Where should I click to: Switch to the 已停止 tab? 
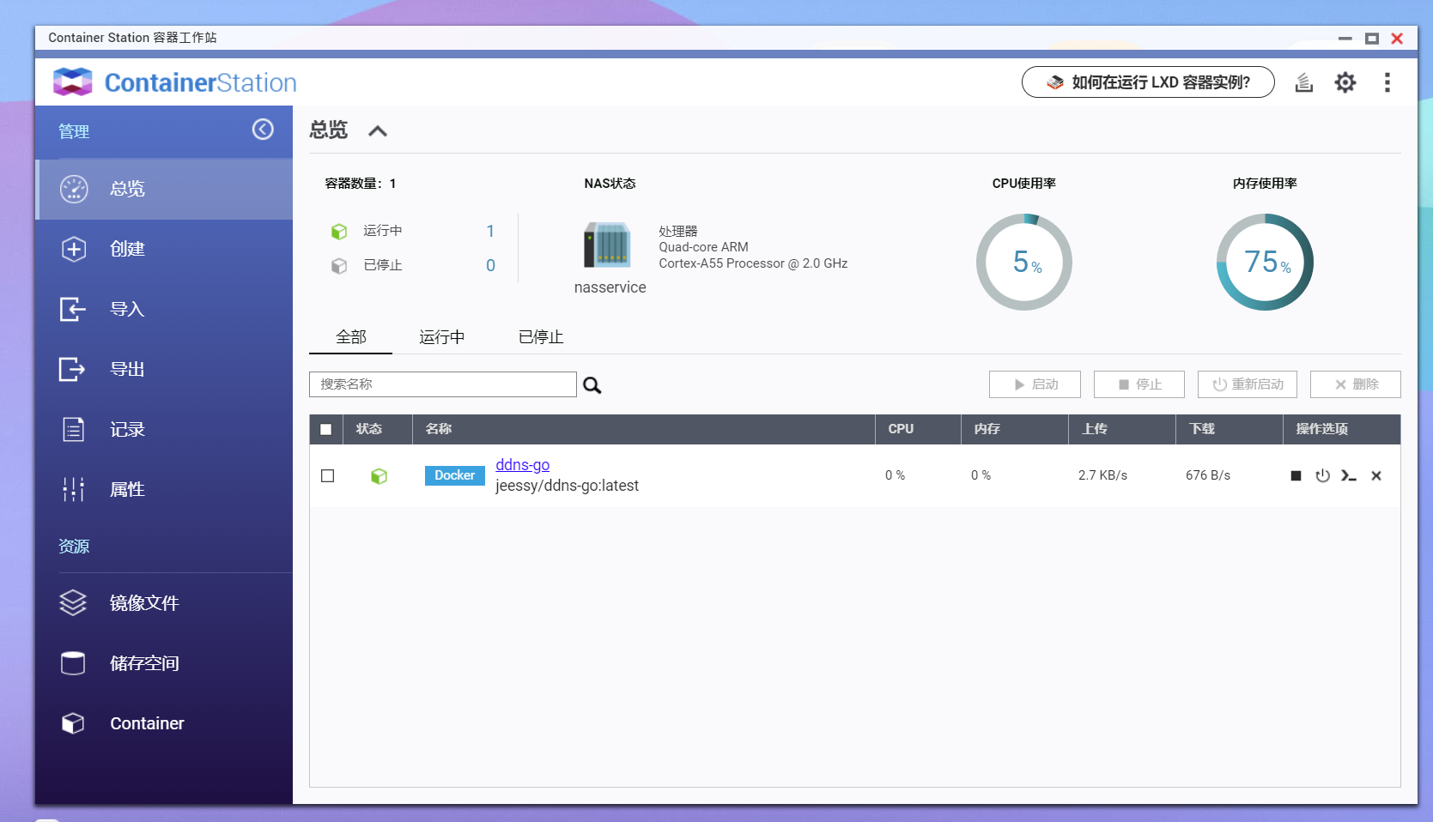click(541, 337)
